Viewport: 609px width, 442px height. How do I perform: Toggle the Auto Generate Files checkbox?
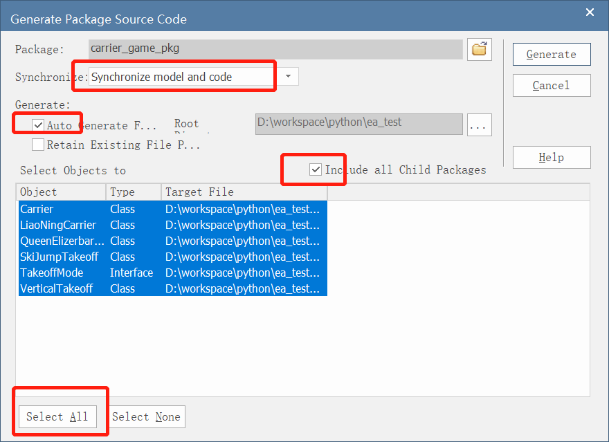coord(38,125)
